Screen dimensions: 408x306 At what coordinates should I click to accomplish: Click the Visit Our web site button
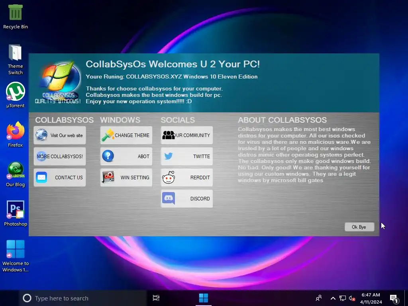click(x=60, y=135)
